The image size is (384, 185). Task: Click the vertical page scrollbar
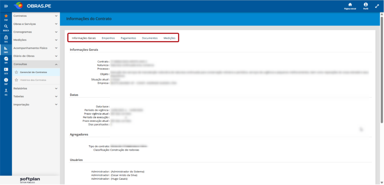pyautogui.click(x=382, y=68)
